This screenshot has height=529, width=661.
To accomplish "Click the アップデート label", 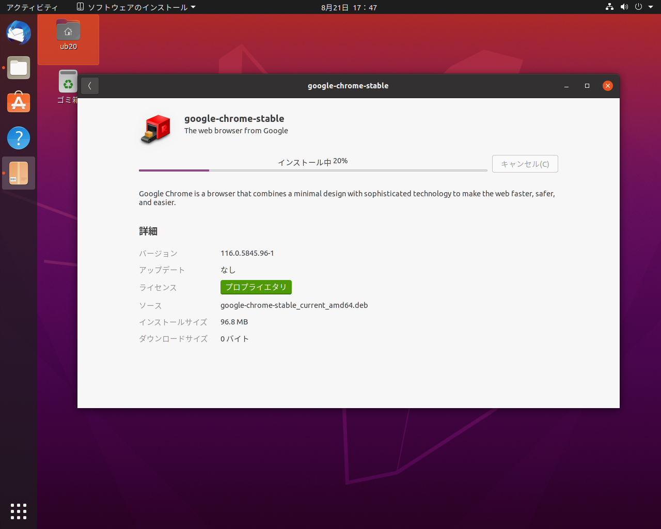I will click(x=162, y=270).
